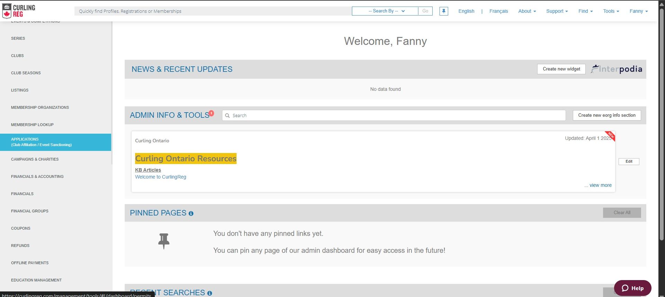665x297 pixels.
Task: Expand the Support menu
Action: 557,11
